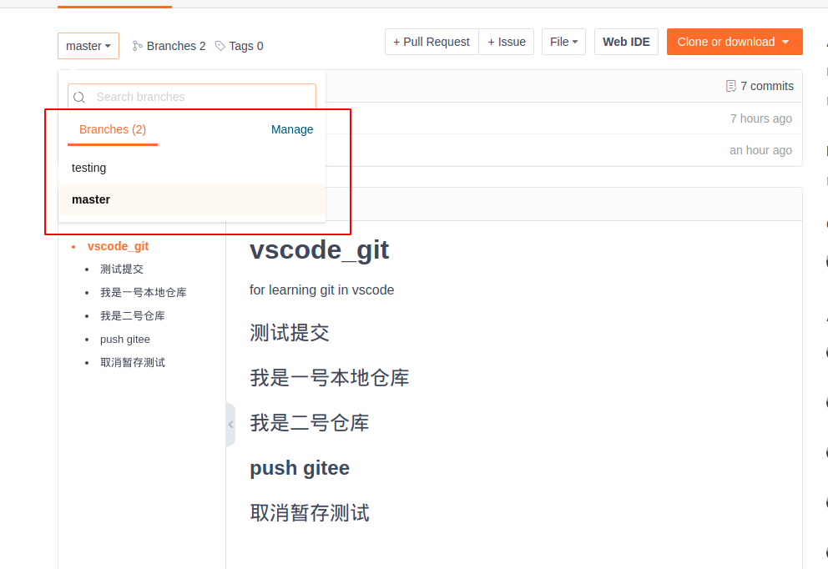Switch to the testing branch

pos(192,168)
